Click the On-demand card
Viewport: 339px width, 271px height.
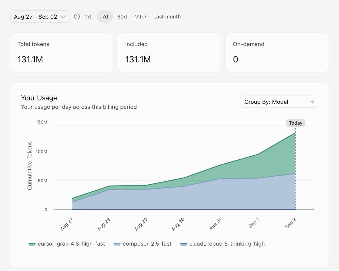pos(277,53)
